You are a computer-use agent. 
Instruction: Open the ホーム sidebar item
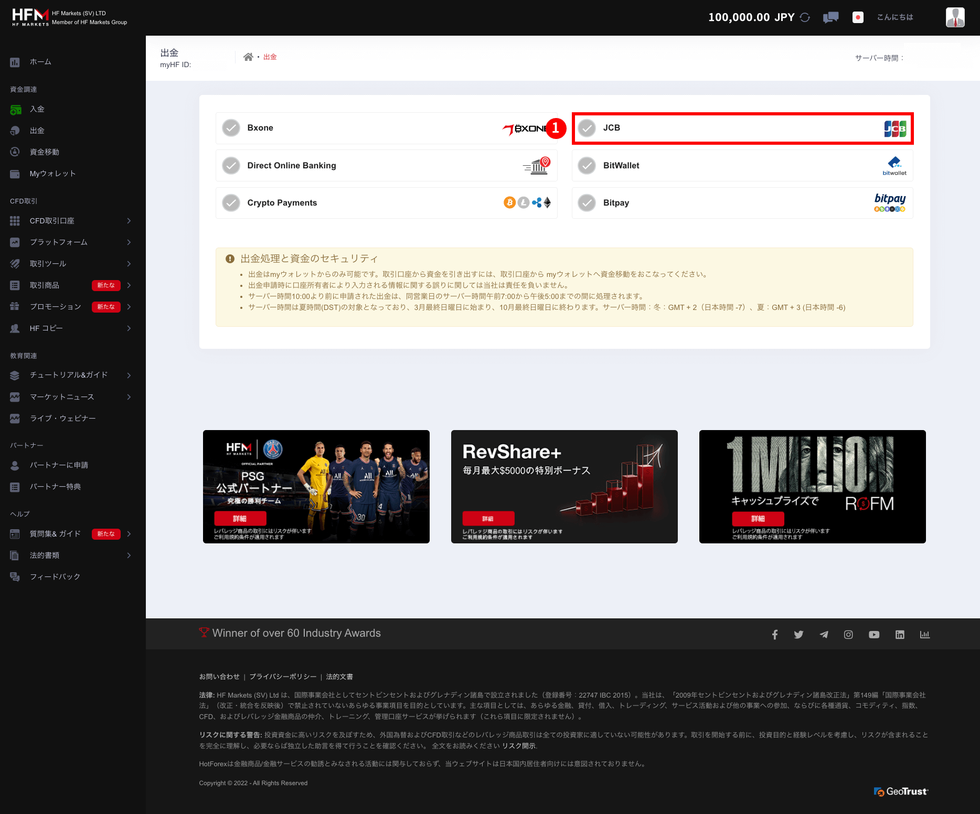[40, 61]
